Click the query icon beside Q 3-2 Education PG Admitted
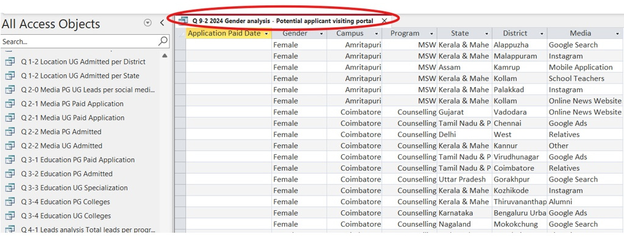624x251 pixels. click(10, 174)
